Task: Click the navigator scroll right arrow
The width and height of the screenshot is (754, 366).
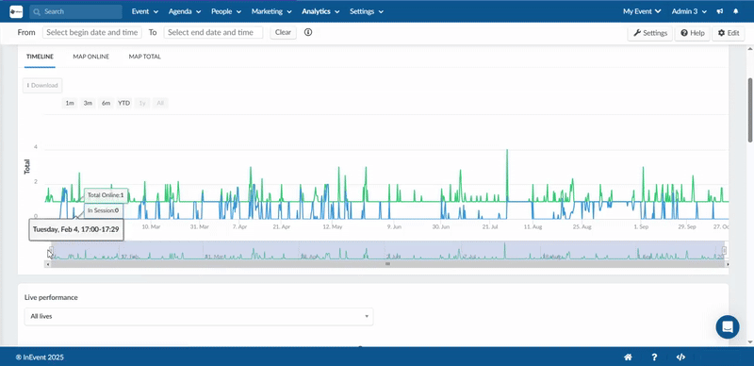Action: [727, 264]
